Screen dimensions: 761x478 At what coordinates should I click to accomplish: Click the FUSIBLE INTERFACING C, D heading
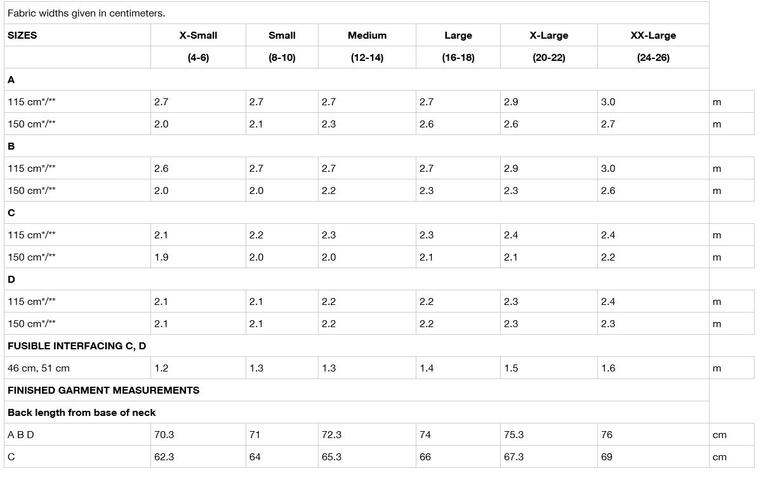click(77, 346)
